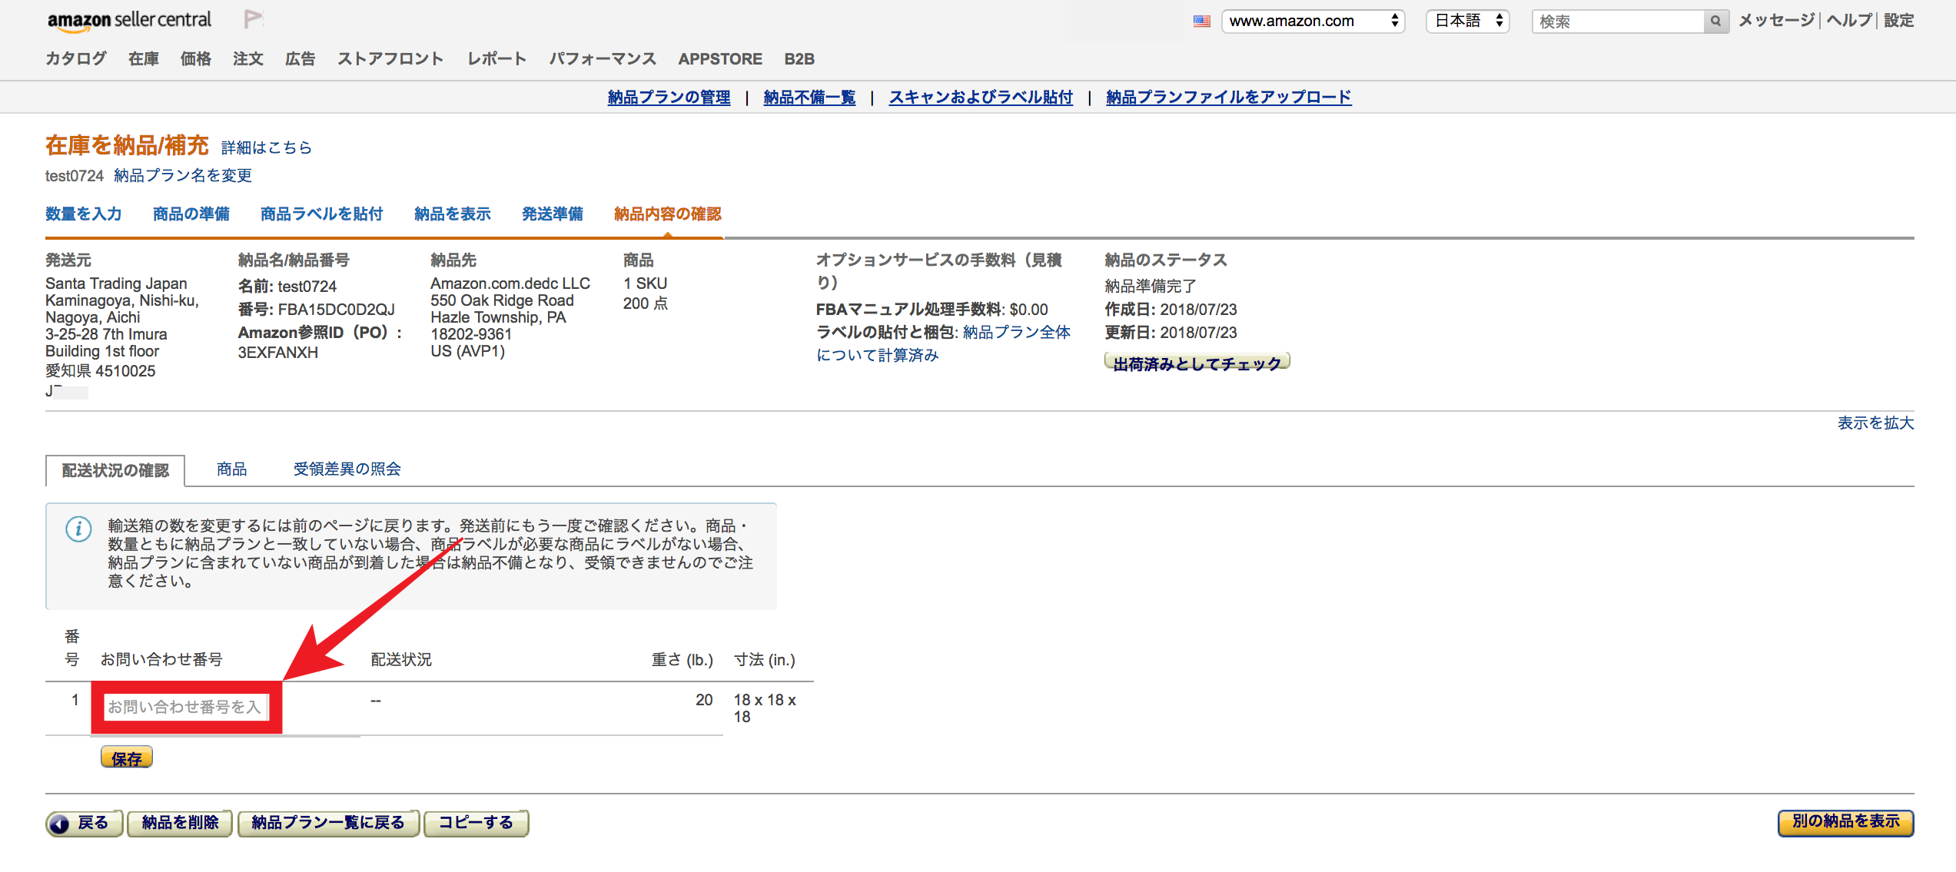This screenshot has height=872, width=1956.
Task: Click the 検索 search input field
Action: click(x=1618, y=22)
